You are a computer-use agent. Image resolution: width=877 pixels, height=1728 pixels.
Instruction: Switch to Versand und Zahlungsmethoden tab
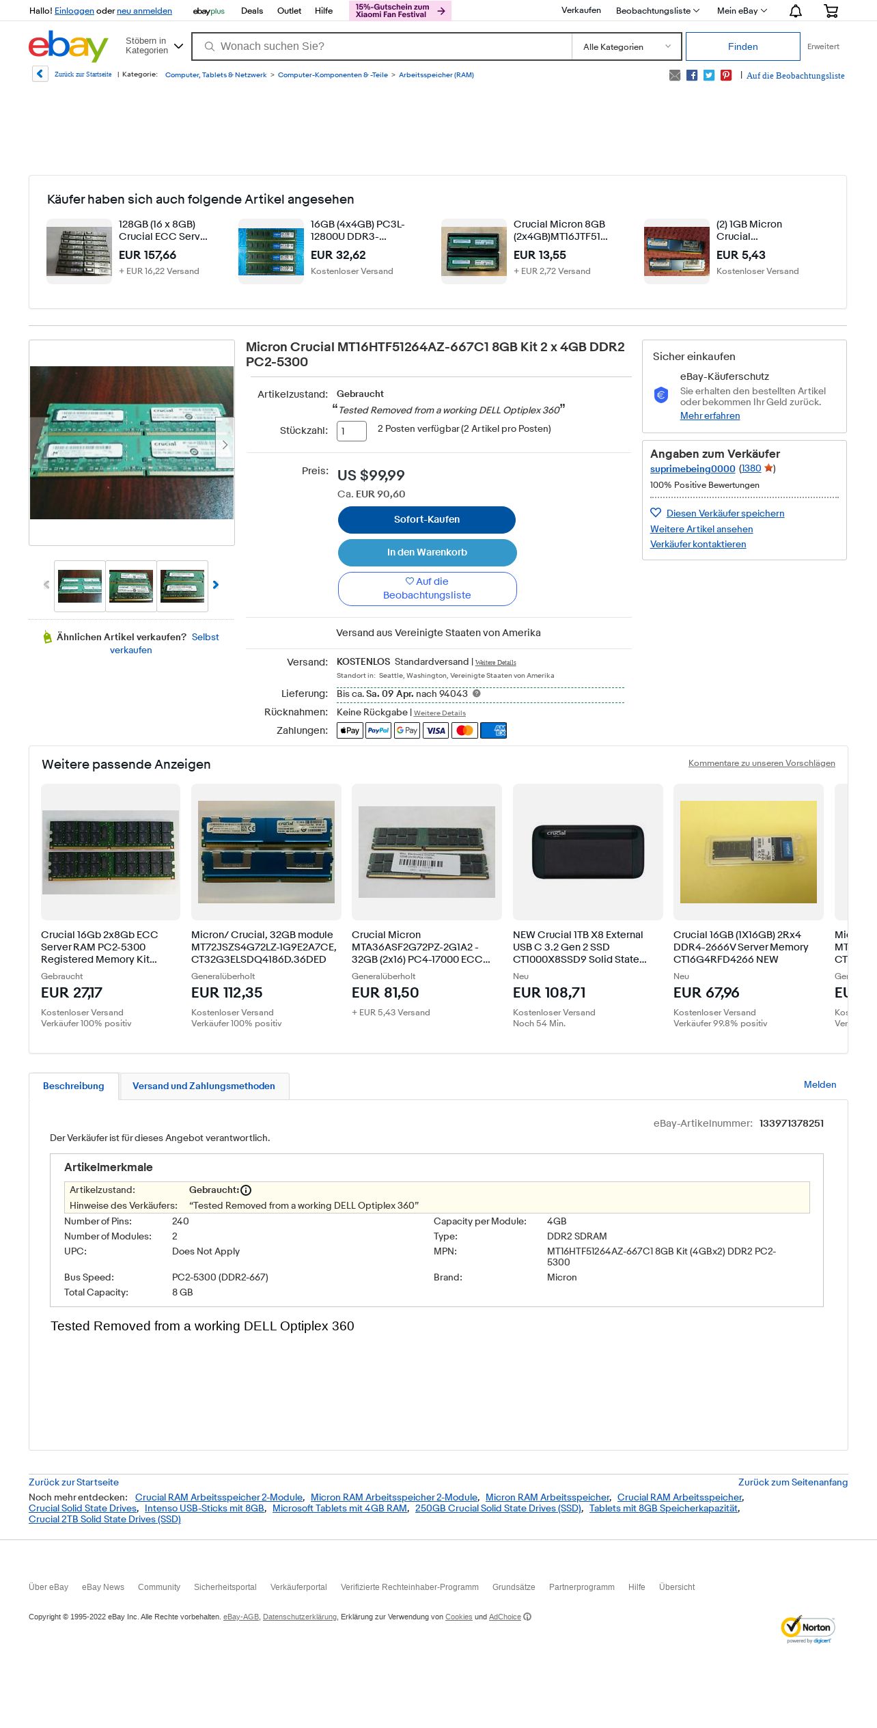pos(204,1086)
